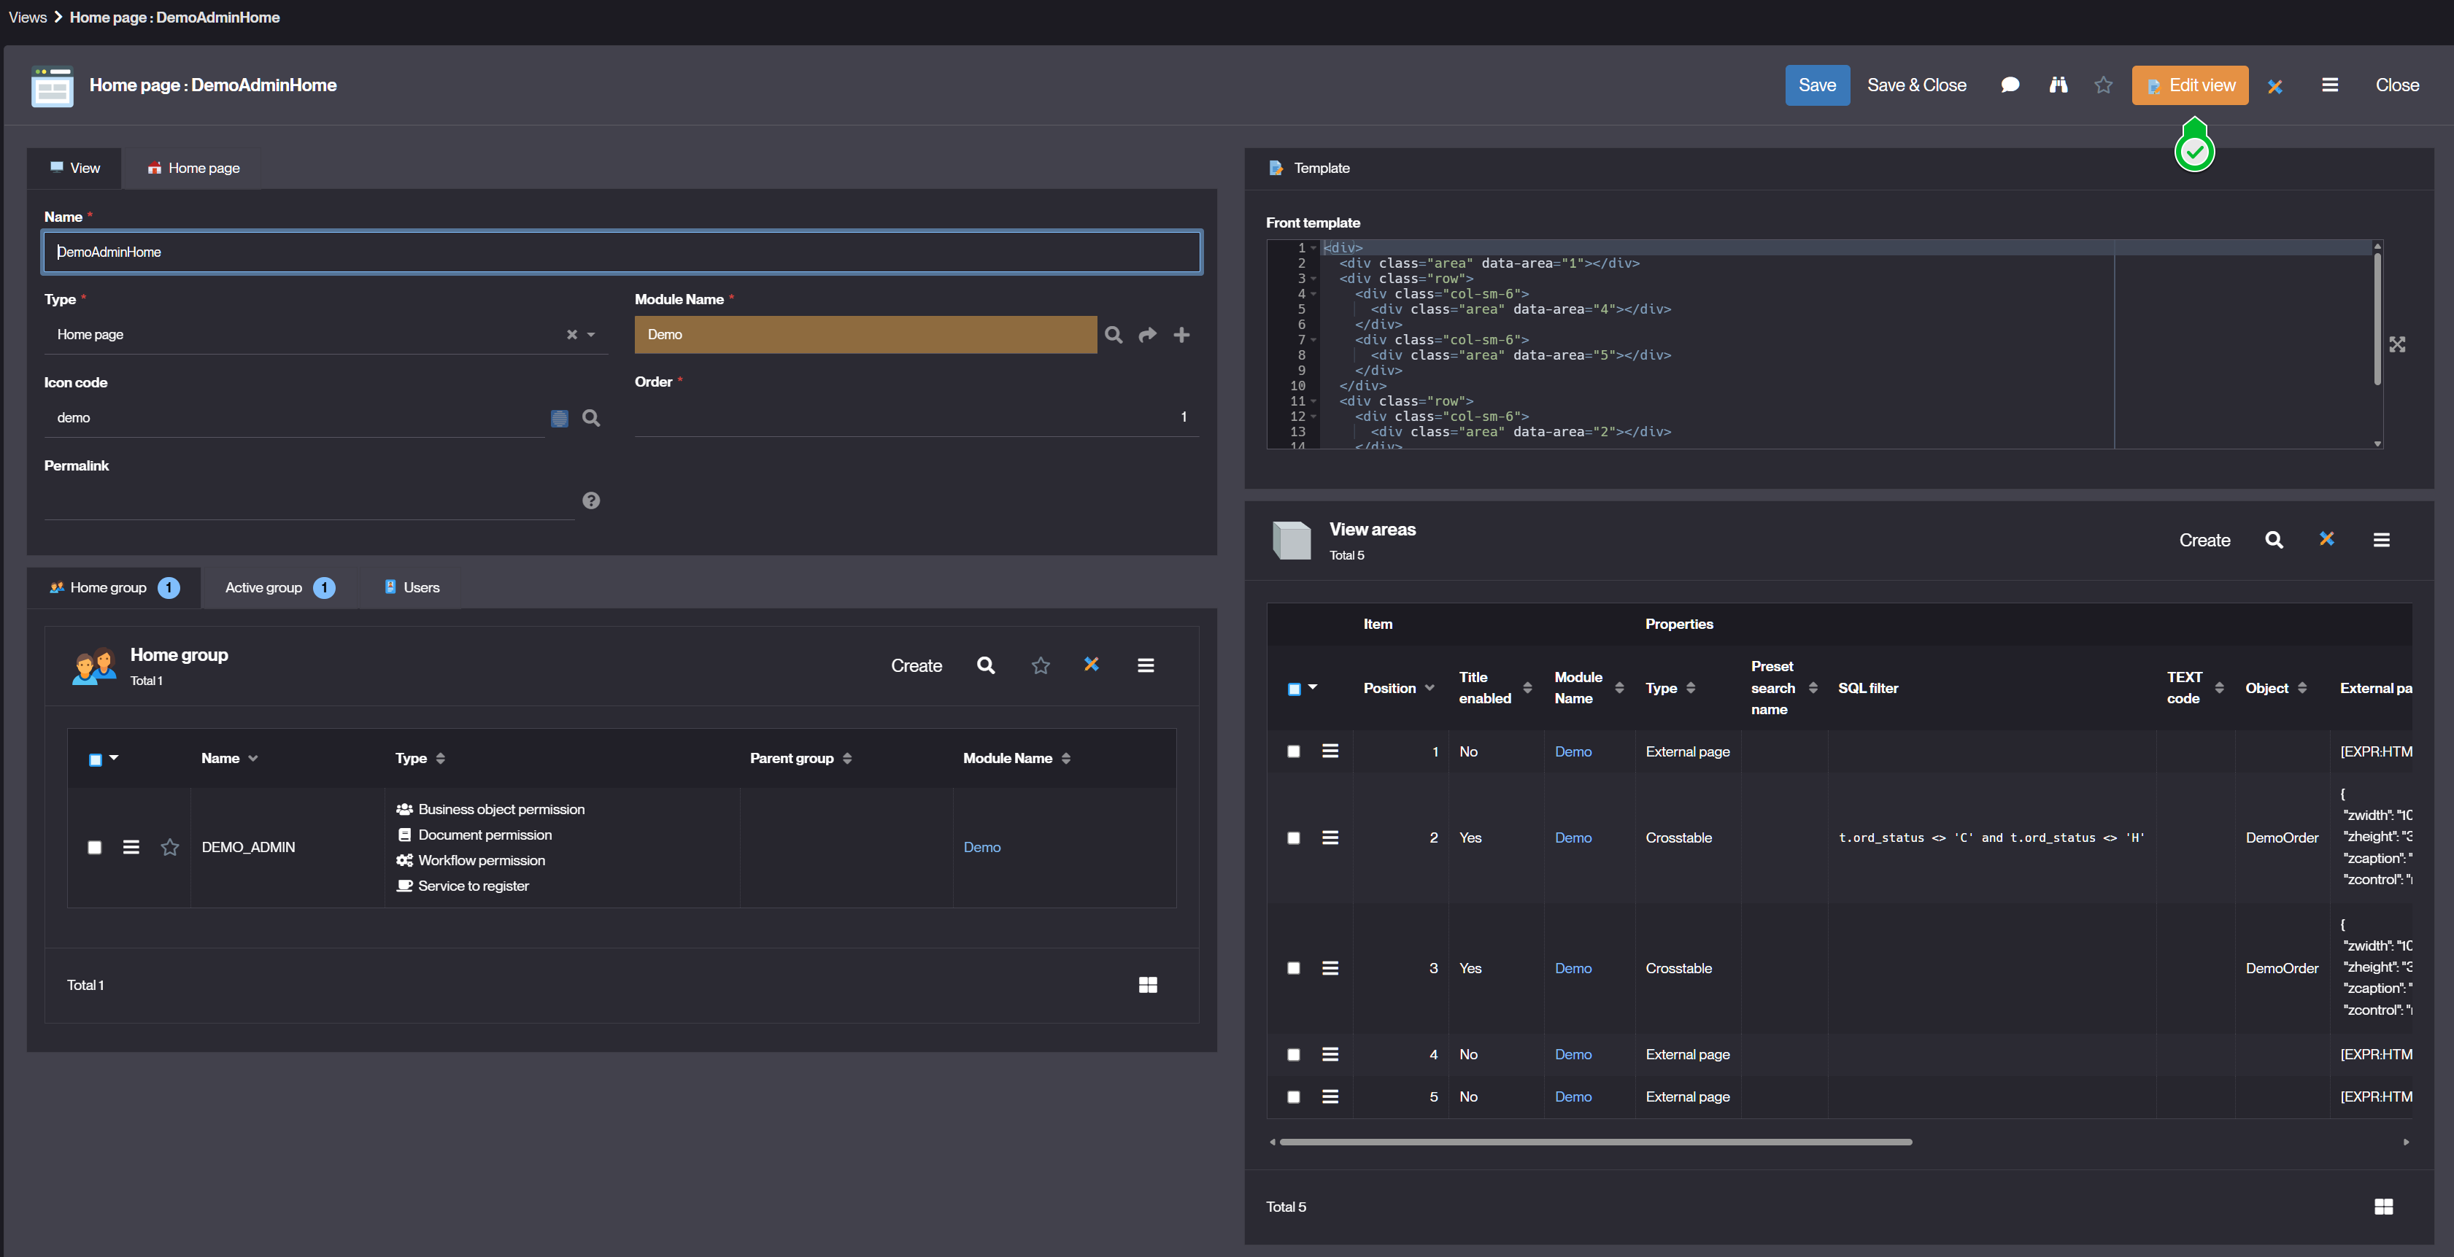The width and height of the screenshot is (2454, 1257).
Task: Open the Home page tab
Action: (x=193, y=169)
